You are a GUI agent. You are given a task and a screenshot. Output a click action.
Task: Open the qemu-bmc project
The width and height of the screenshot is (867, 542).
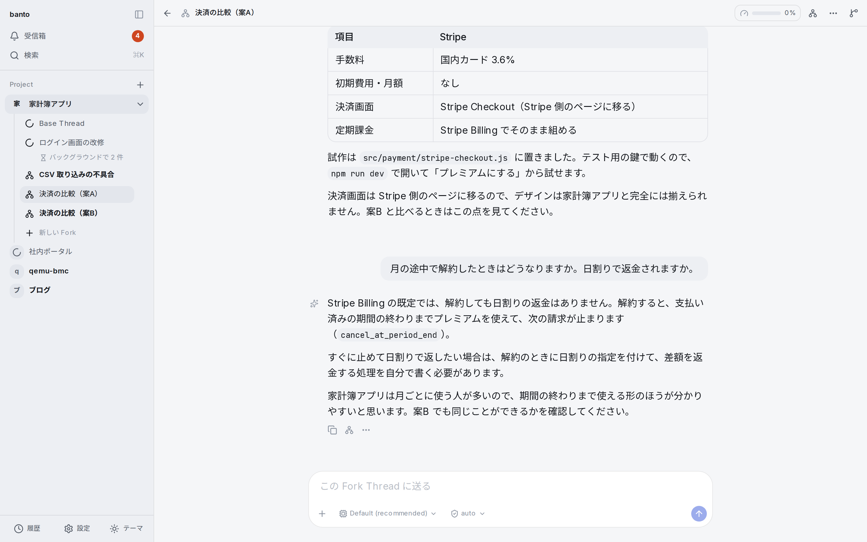[x=77, y=271]
